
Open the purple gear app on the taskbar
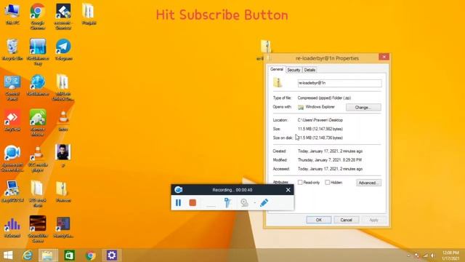pos(112,255)
